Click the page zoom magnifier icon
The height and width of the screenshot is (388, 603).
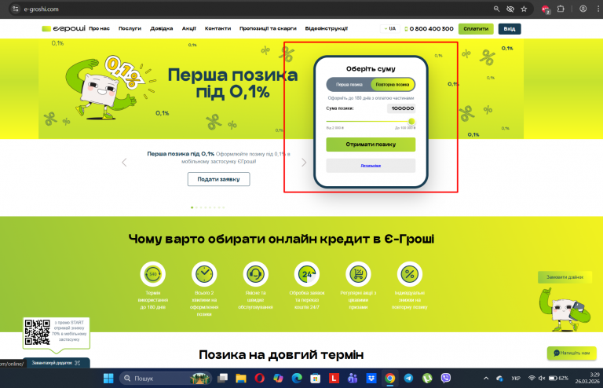[x=496, y=9]
